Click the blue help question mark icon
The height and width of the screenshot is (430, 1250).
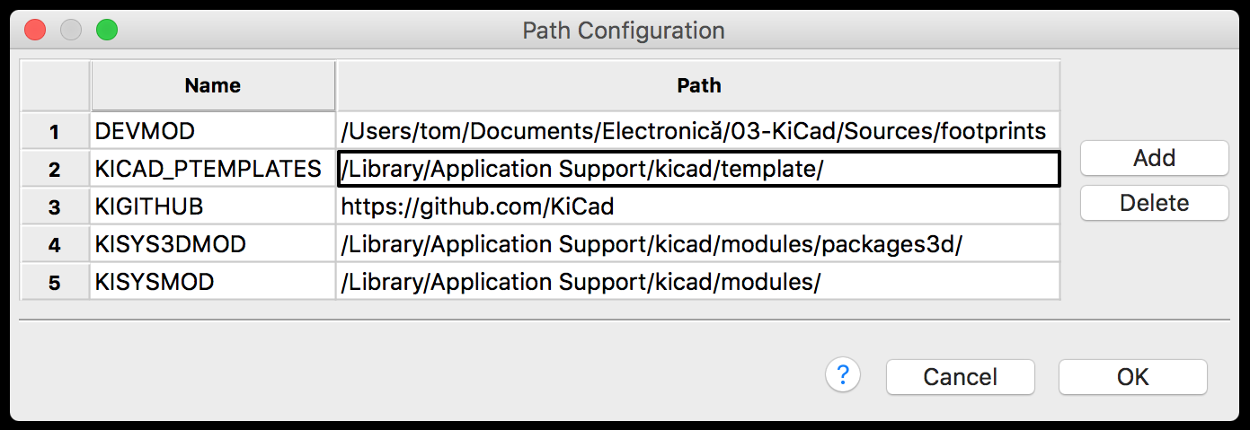[843, 375]
